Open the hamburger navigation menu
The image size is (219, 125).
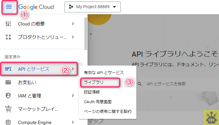[x=9, y=7]
